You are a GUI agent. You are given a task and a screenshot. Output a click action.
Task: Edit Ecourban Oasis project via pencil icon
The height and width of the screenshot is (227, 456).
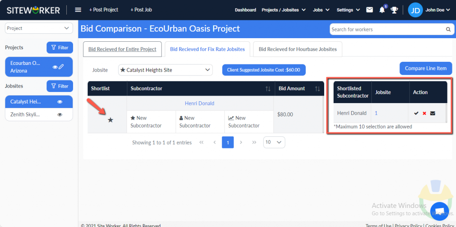(x=61, y=67)
